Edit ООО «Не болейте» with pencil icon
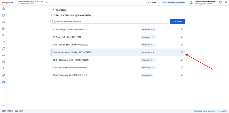This screenshot has width=229, height=113. [182, 52]
